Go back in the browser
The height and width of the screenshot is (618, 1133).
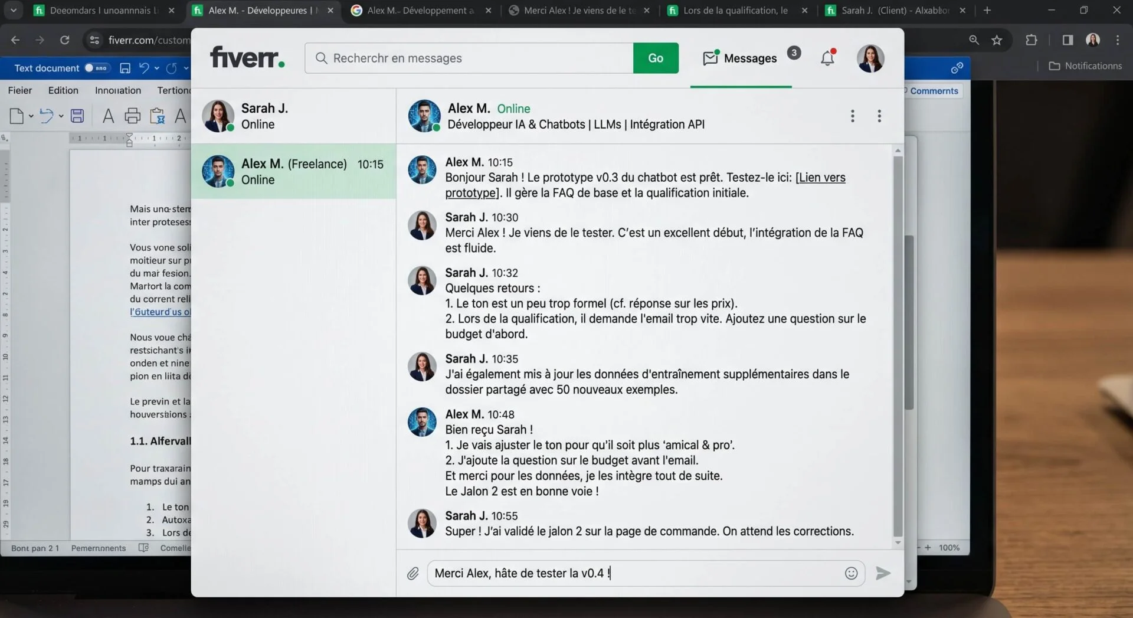point(15,40)
